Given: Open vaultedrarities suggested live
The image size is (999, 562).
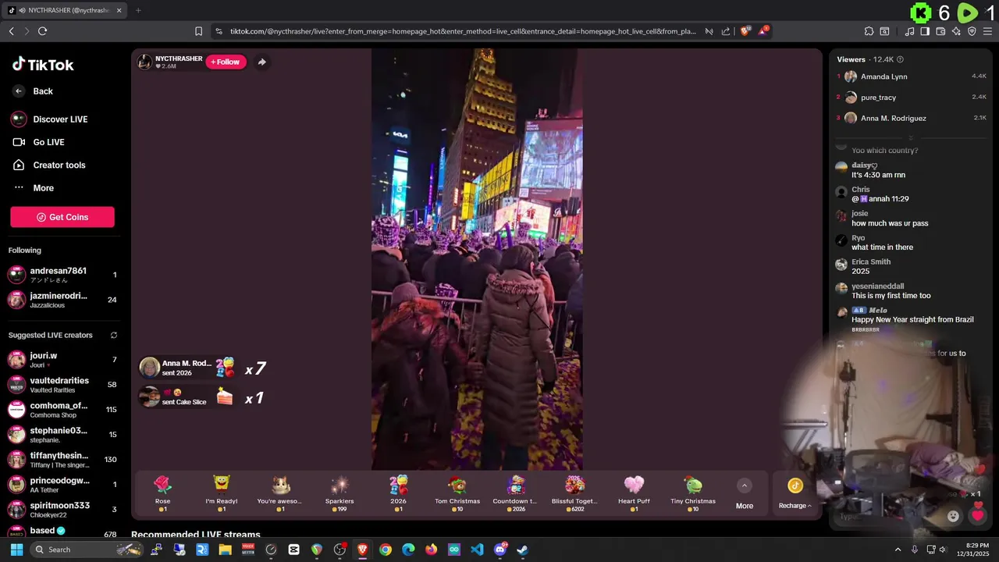Looking at the screenshot, I should pyautogui.click(x=62, y=384).
